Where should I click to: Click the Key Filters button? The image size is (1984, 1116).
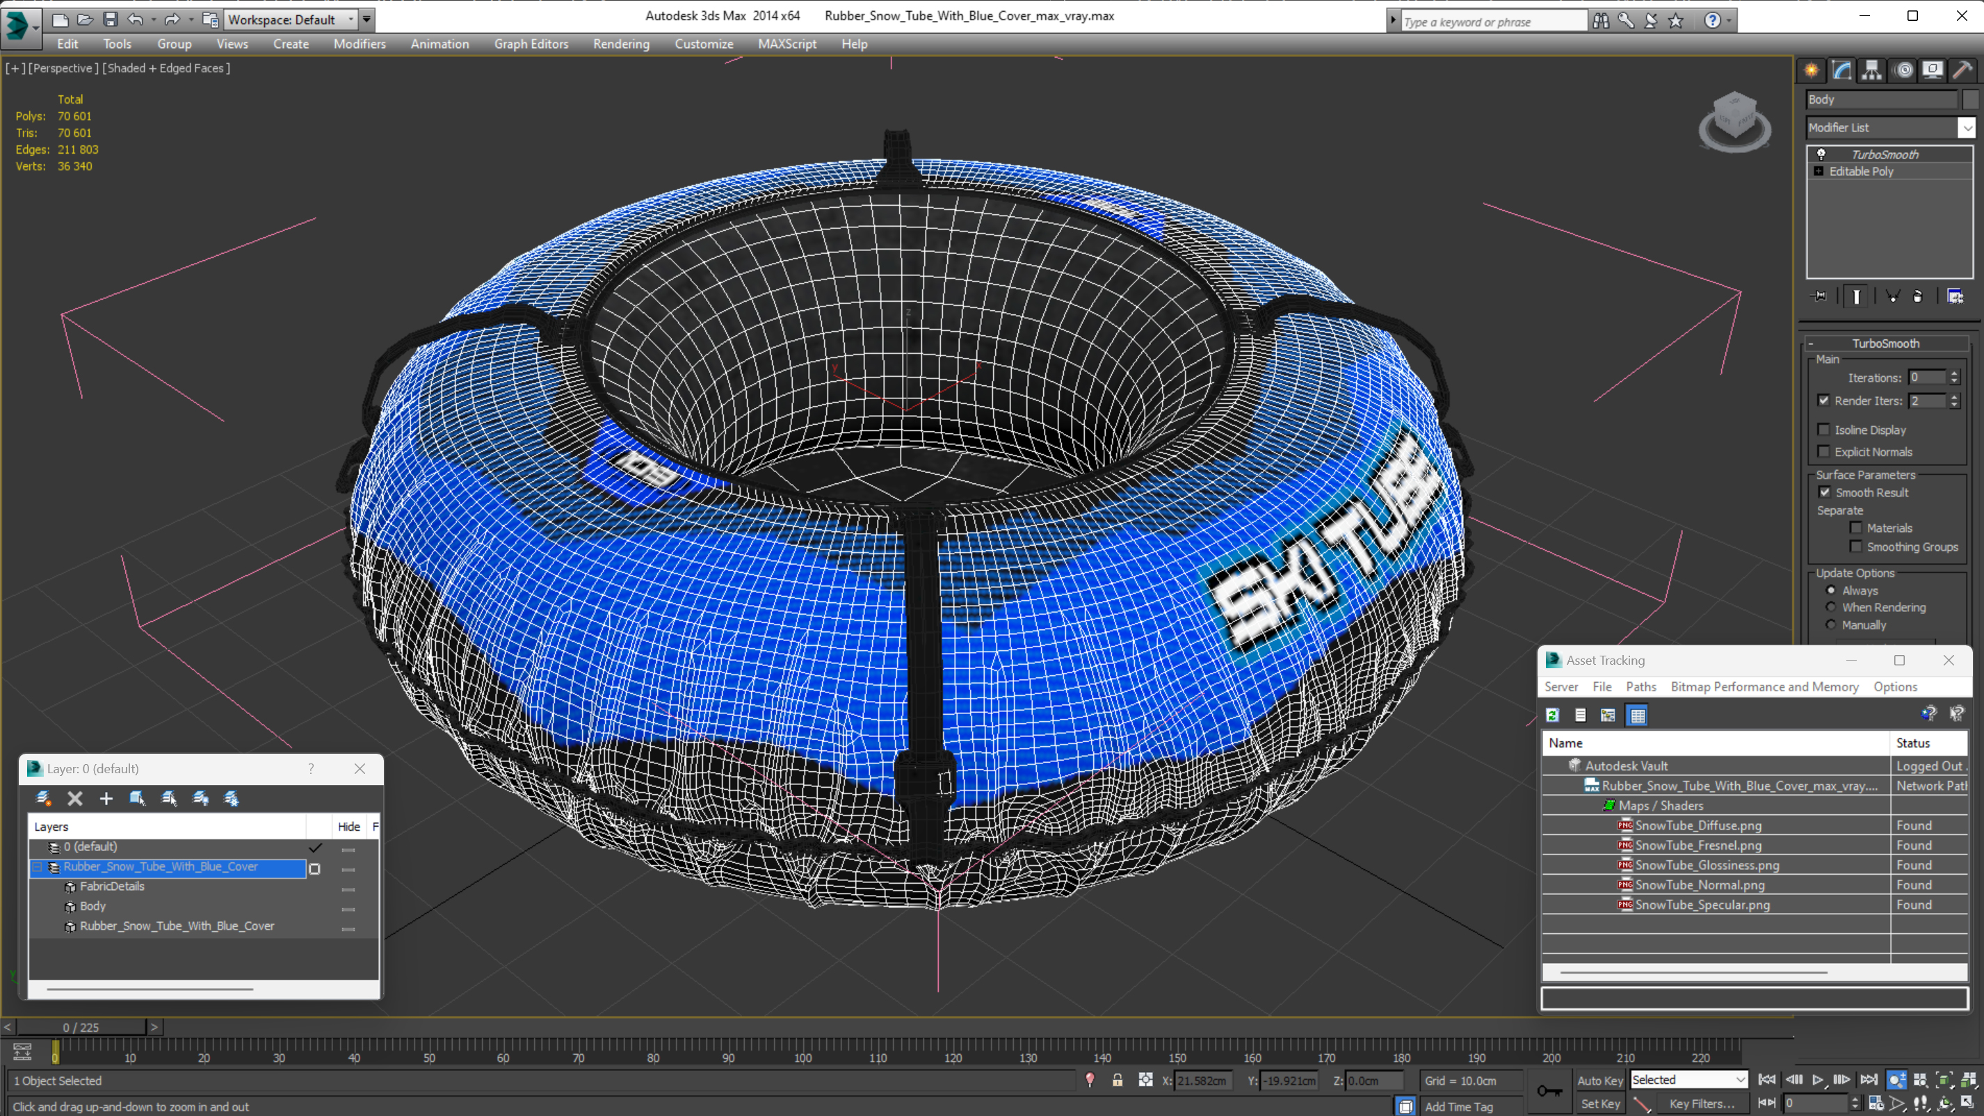click(x=1702, y=1103)
